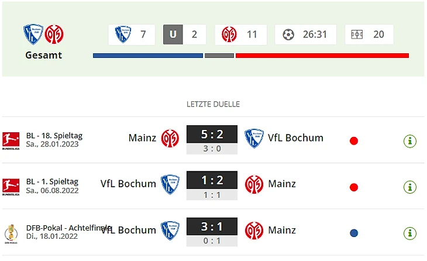The height and width of the screenshot is (261, 427).
Task: Click the Mainz crest in the 5:2 match
Action: [x=170, y=138]
